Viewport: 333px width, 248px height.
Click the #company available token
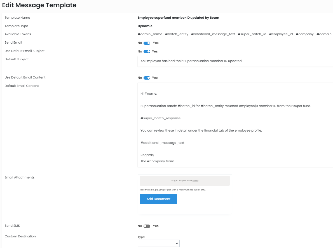(x=304, y=34)
